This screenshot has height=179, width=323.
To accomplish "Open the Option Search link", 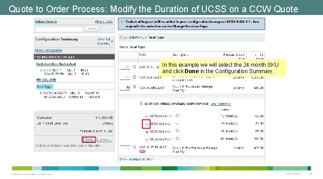I will [x=46, y=21].
